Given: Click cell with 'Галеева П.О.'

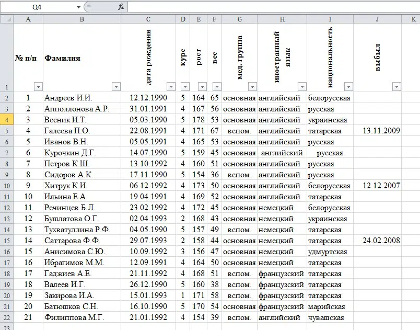Looking at the screenshot, I should click(82, 131).
